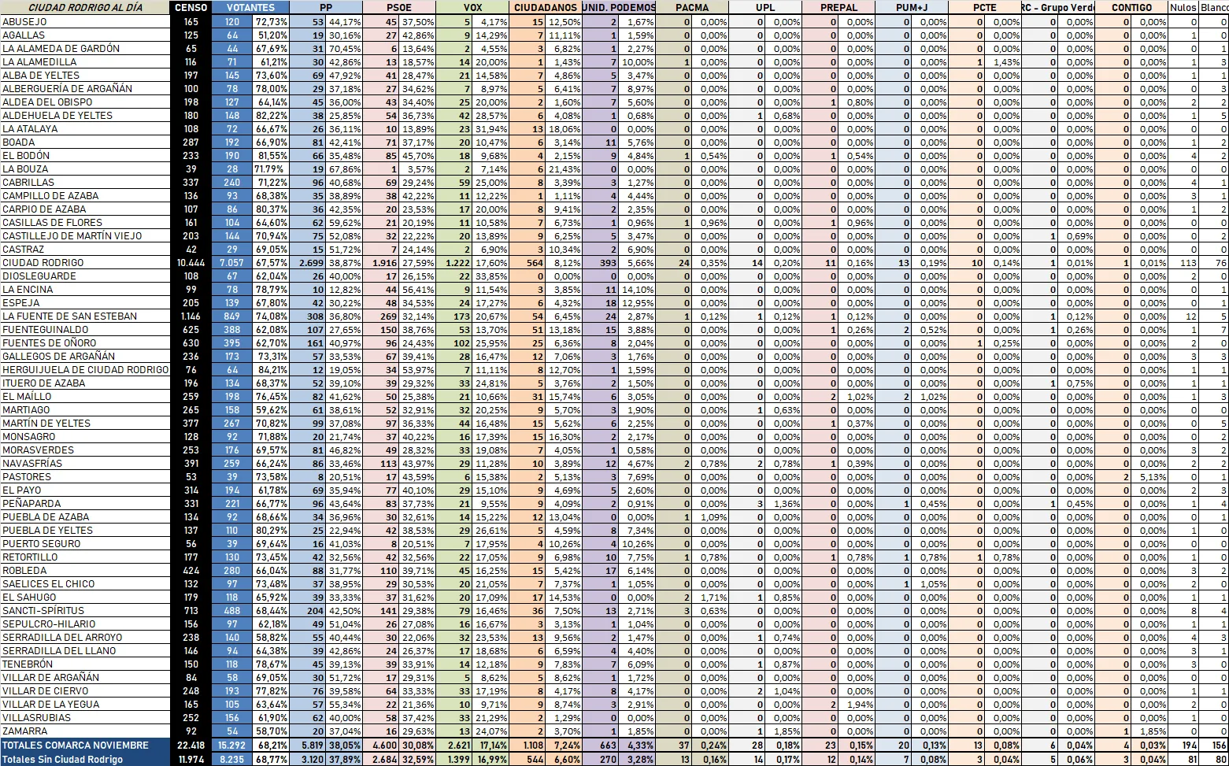Click the PSOE column header

[398, 7]
